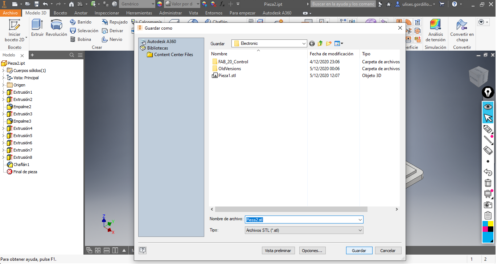
Task: Click the Cancelar button
Action: [x=388, y=251]
